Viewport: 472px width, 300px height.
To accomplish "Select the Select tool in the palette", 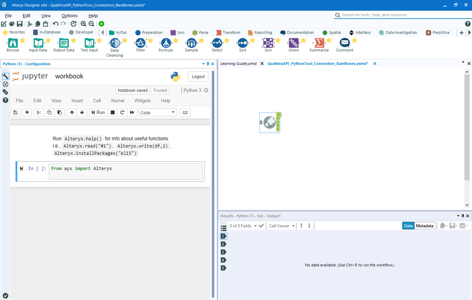I will [x=217, y=45].
